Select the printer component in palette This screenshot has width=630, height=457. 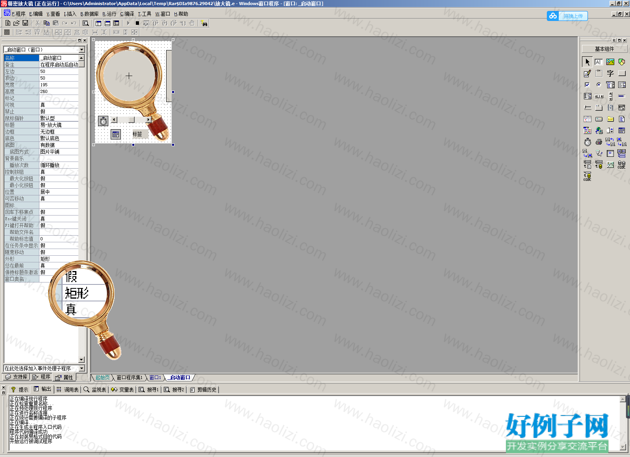(598, 142)
